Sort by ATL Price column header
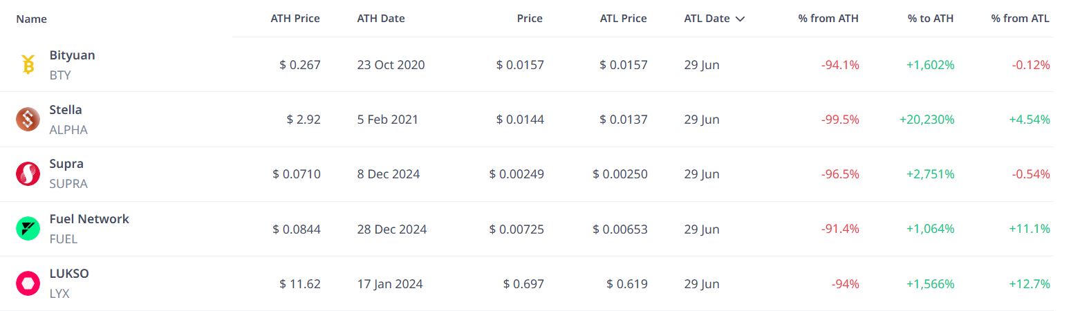Image resolution: width=1071 pixels, height=311 pixels. pyautogui.click(x=624, y=19)
